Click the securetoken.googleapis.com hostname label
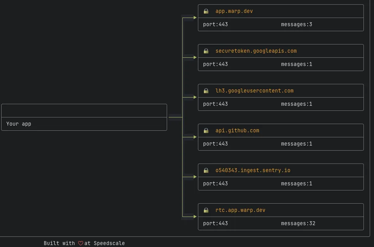This screenshot has width=374, height=247. [x=256, y=51]
